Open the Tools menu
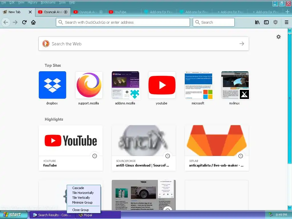 (x=62, y=2)
